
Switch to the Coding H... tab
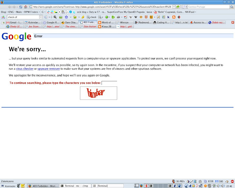162,23
